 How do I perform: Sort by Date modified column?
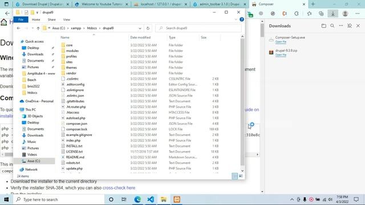click(x=140, y=38)
